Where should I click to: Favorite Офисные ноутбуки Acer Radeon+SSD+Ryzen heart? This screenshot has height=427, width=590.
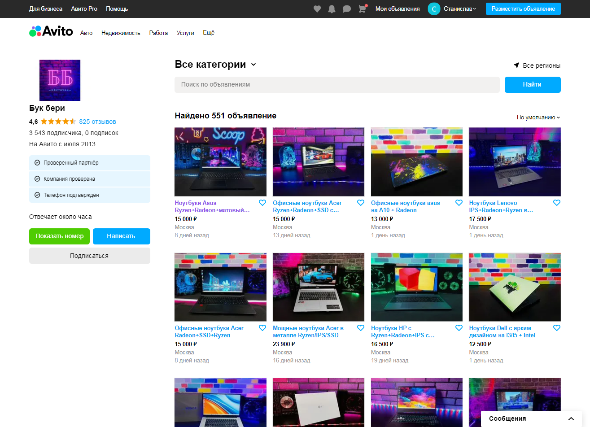pyautogui.click(x=262, y=328)
